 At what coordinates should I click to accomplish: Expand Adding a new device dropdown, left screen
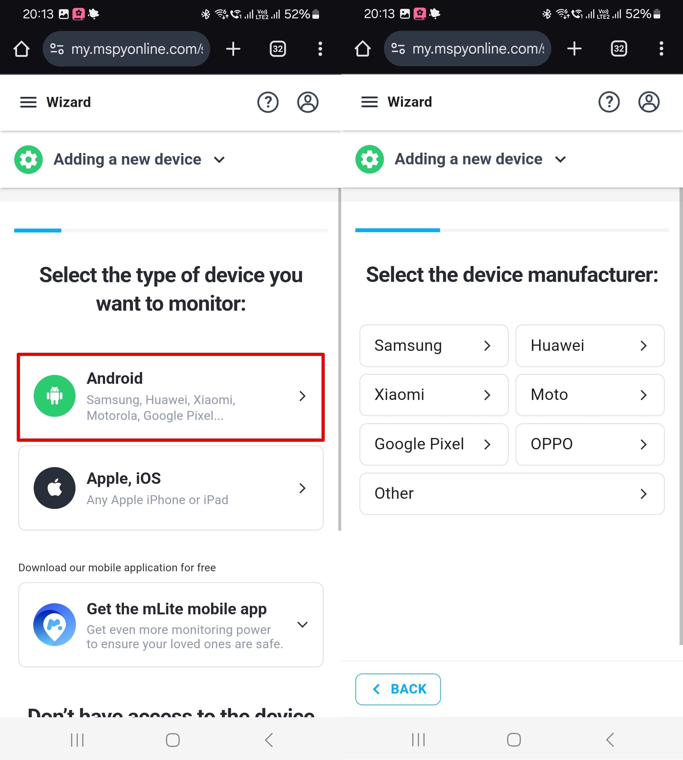(219, 160)
